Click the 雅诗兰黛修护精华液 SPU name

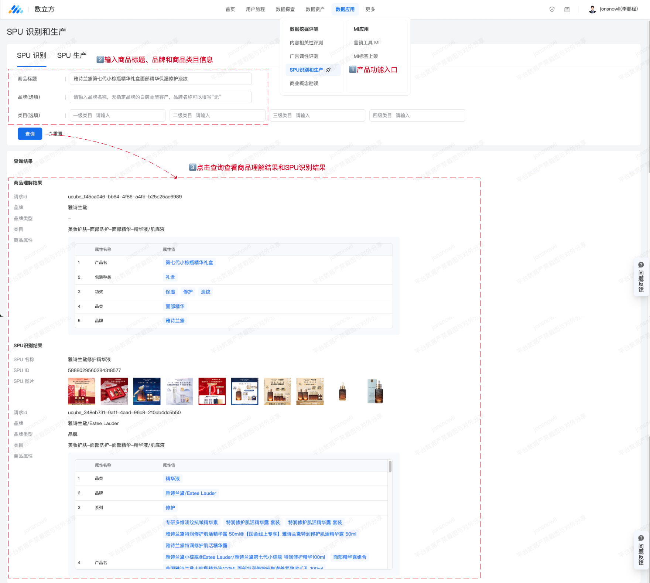[x=89, y=359]
